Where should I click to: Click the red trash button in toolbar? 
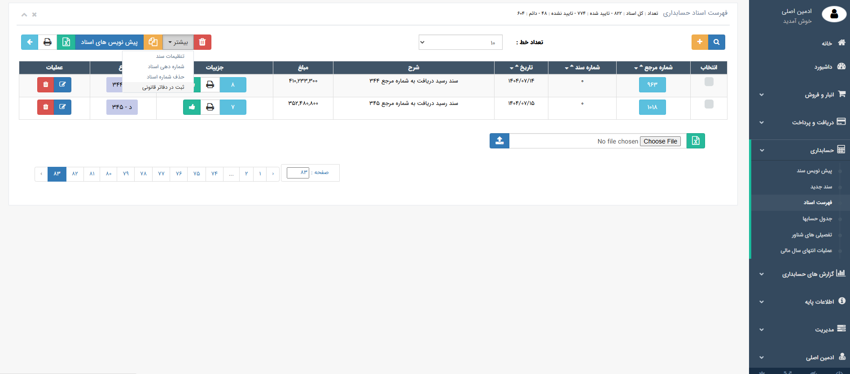[202, 42]
